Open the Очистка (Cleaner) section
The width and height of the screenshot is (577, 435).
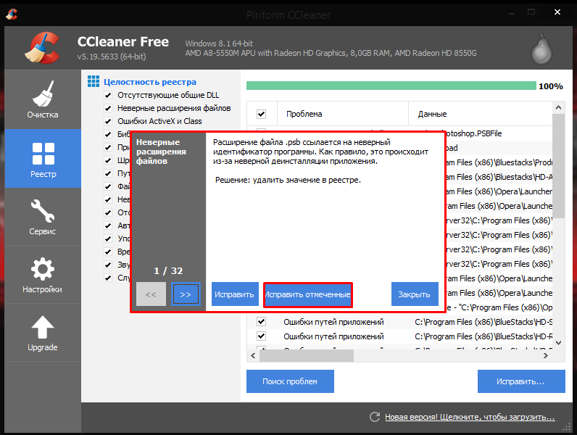pyautogui.click(x=43, y=100)
